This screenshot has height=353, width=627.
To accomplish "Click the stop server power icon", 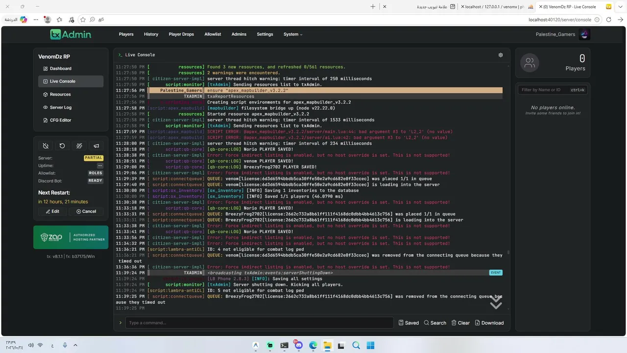I will pyautogui.click(x=46, y=146).
